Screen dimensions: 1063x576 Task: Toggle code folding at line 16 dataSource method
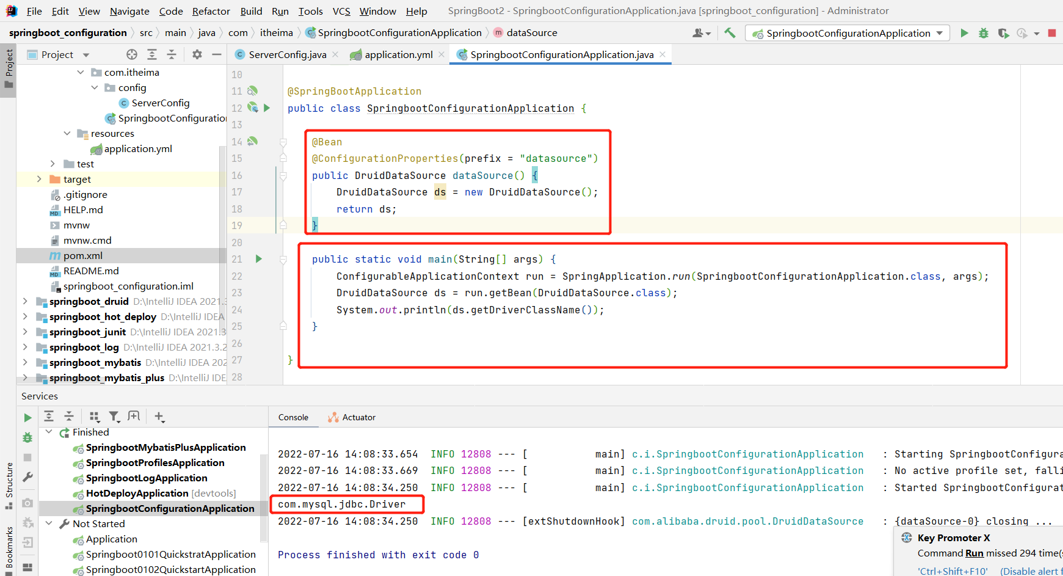pos(283,176)
